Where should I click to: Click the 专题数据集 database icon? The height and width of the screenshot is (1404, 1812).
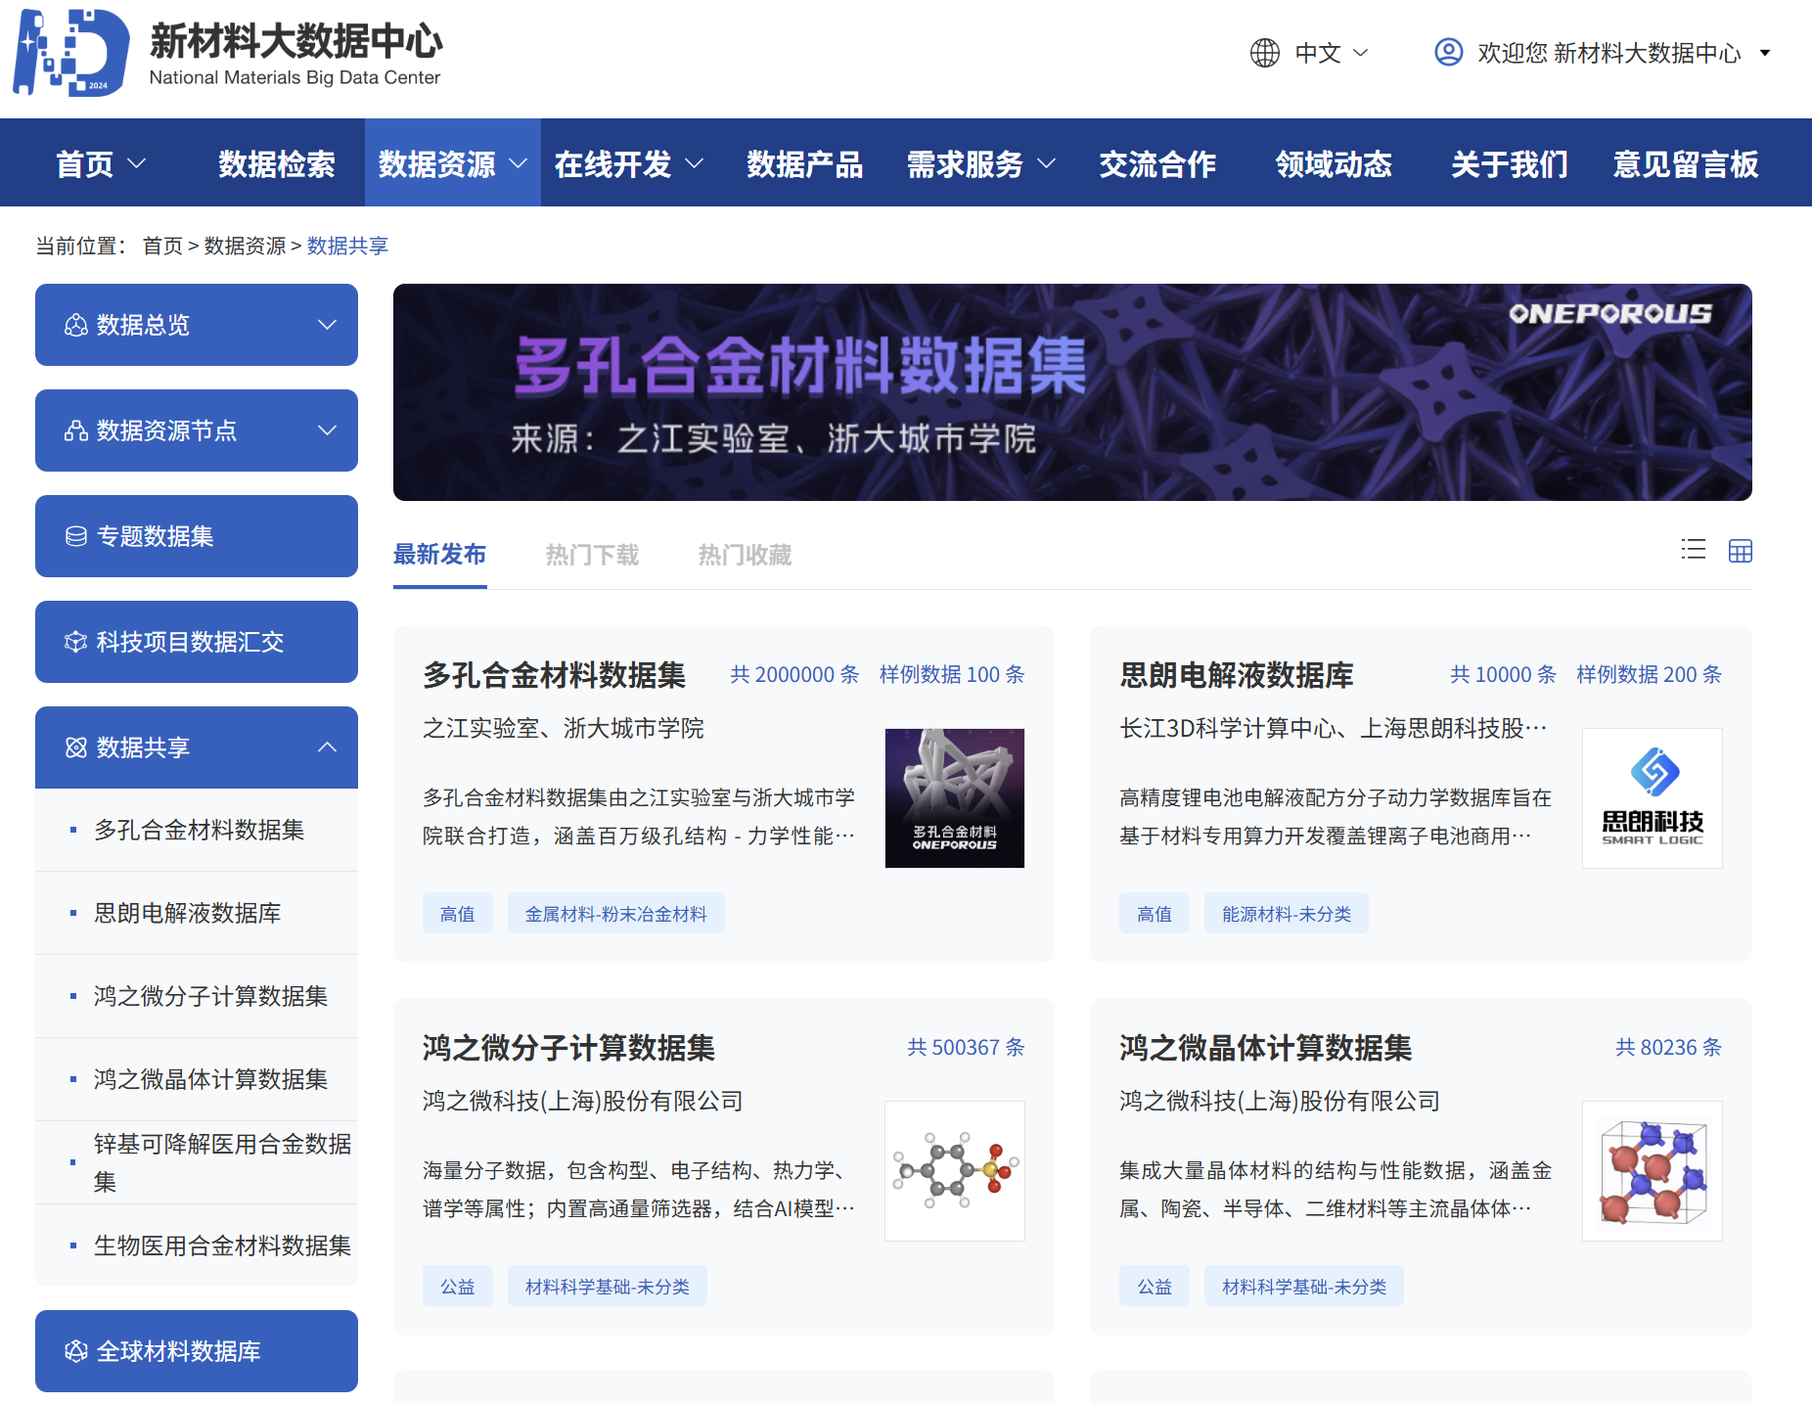tap(75, 536)
